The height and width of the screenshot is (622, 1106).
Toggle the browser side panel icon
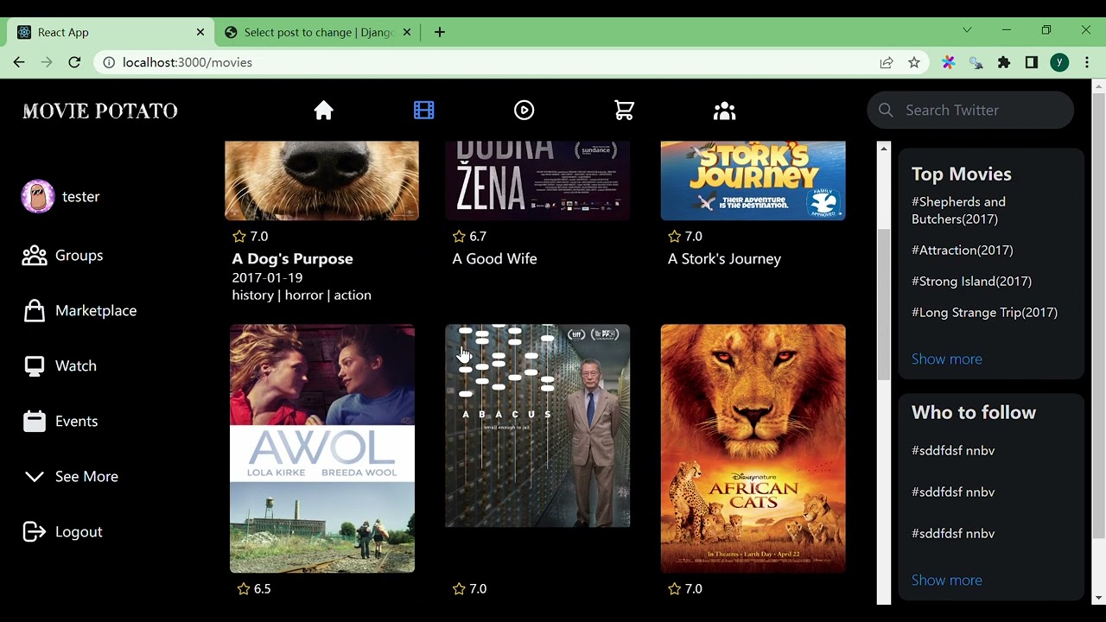point(1031,62)
